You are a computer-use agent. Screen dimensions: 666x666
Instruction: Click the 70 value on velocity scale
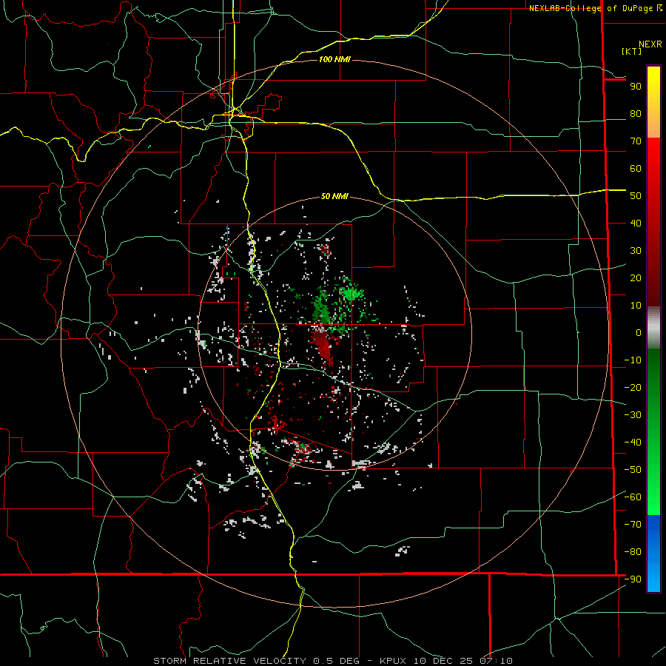pyautogui.click(x=636, y=141)
